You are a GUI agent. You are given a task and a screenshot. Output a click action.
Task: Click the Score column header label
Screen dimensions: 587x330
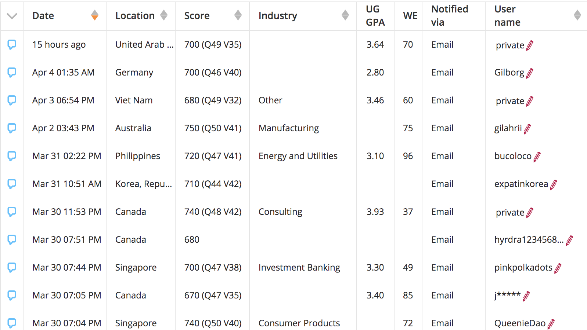(x=197, y=16)
